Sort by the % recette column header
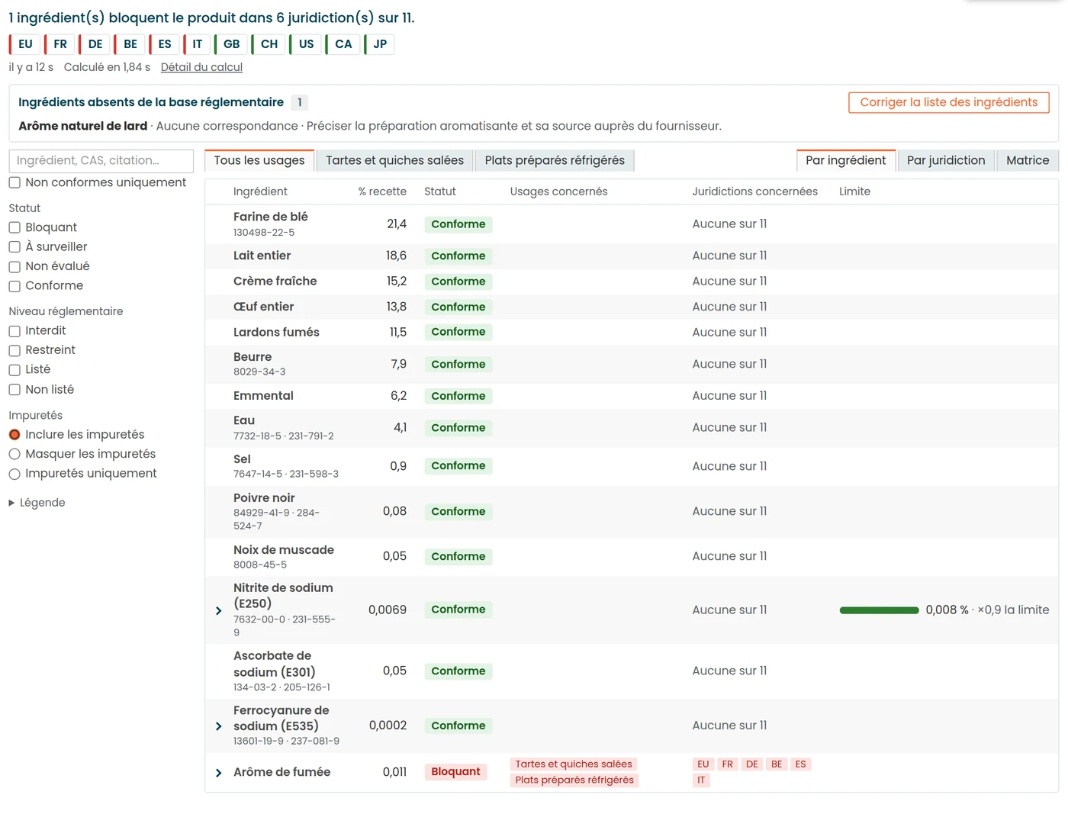This screenshot has height=814, width=1068. click(382, 191)
